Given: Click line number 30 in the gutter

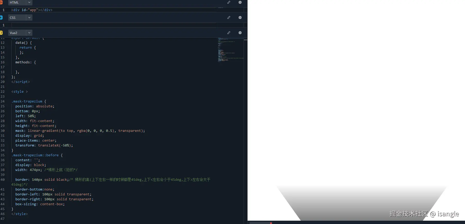Looking at the screenshot, I should tap(3, 131).
